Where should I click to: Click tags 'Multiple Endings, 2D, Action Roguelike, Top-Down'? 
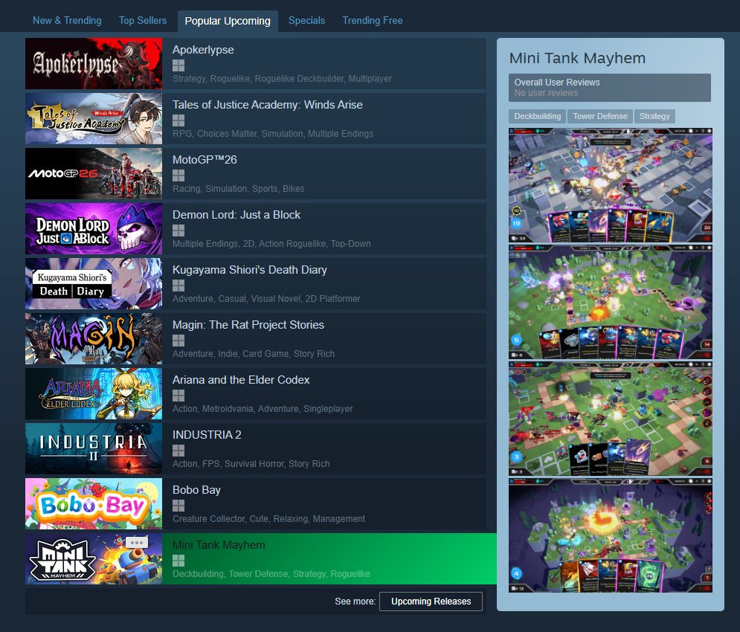tap(271, 244)
